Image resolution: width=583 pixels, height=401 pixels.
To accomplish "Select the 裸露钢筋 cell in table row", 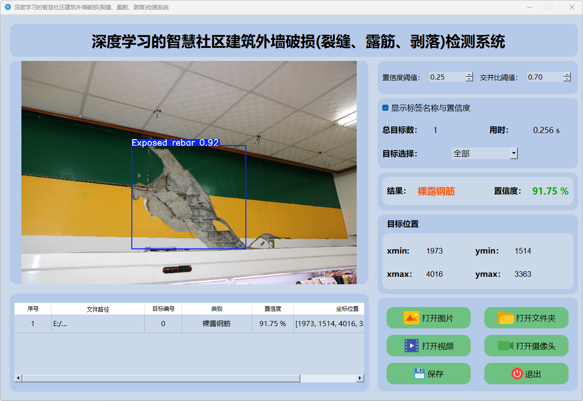I will [217, 324].
